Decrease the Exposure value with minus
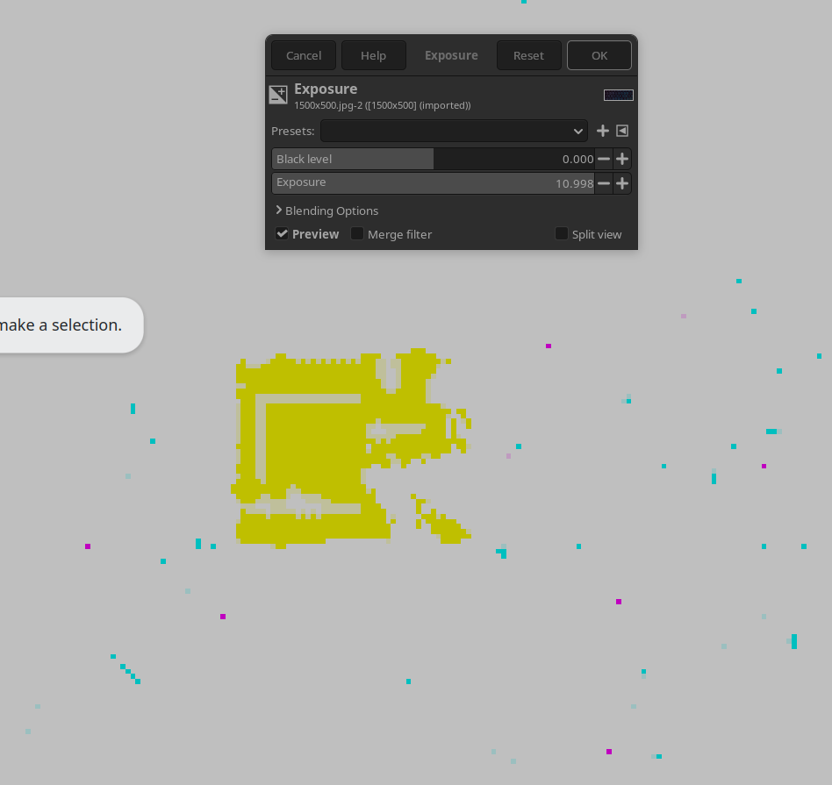Viewport: 832px width, 785px height. click(604, 183)
